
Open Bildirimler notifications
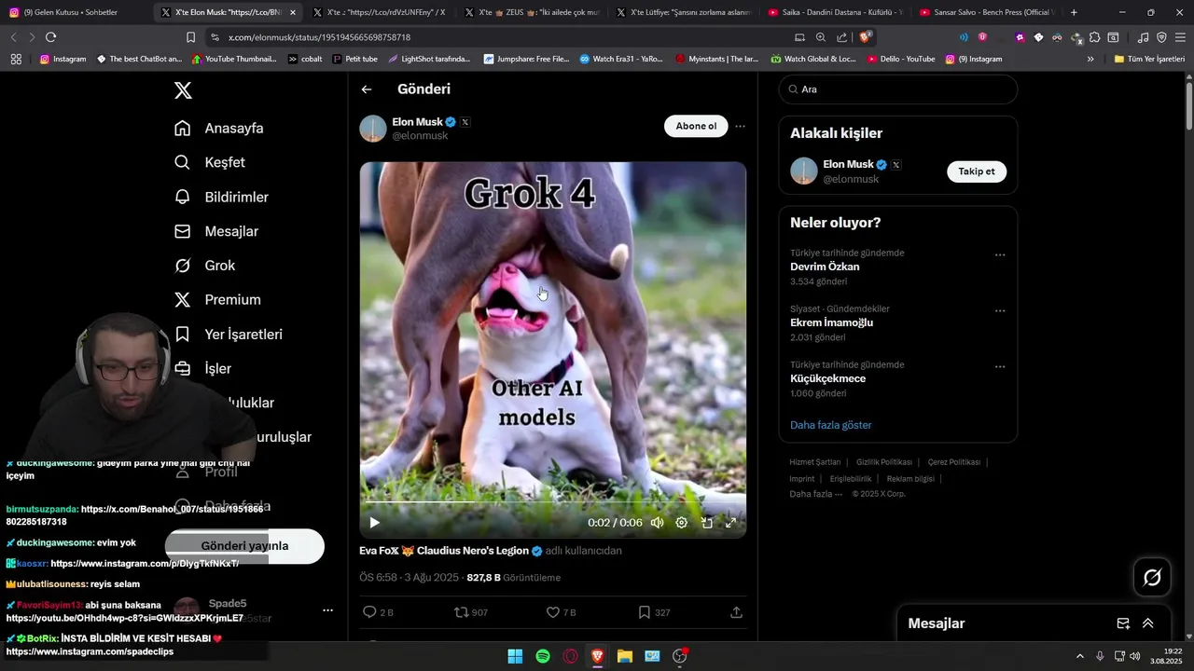(222, 197)
